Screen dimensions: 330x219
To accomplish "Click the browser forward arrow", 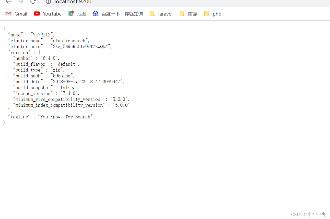I will pos(21,2).
